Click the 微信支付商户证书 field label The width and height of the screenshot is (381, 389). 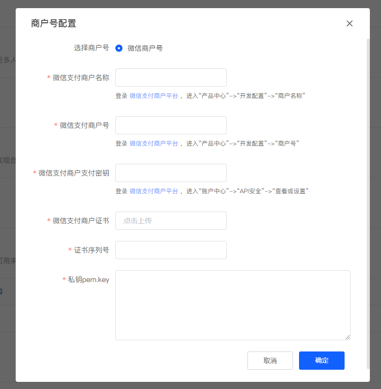pyautogui.click(x=81, y=221)
